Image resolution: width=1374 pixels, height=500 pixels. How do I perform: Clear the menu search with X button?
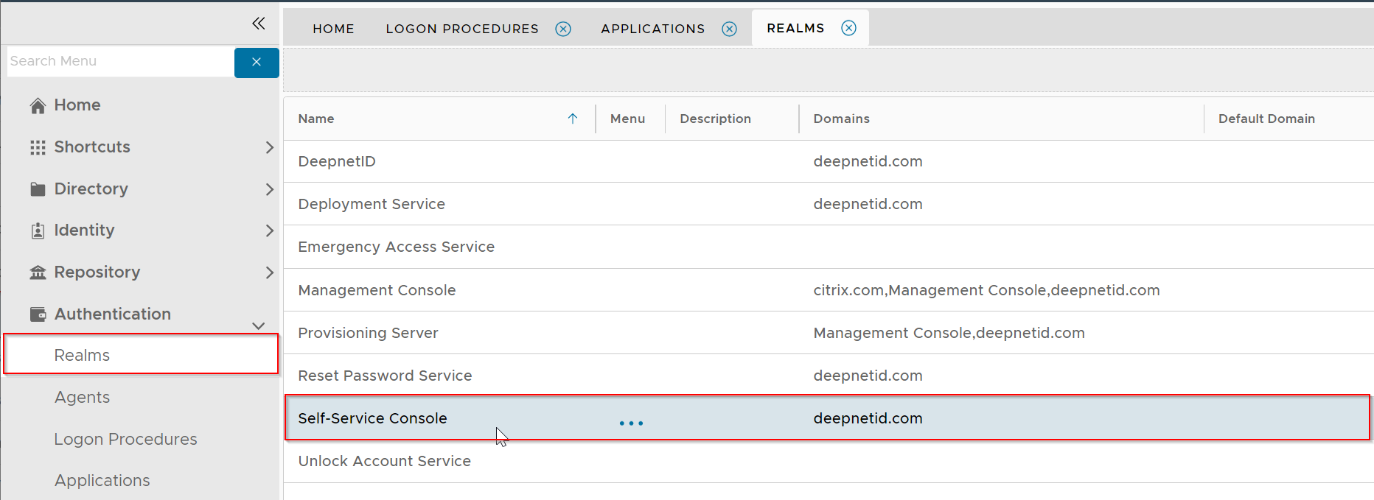(x=257, y=62)
